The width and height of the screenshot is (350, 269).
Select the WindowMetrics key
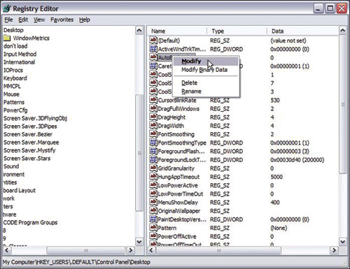tap(31, 38)
